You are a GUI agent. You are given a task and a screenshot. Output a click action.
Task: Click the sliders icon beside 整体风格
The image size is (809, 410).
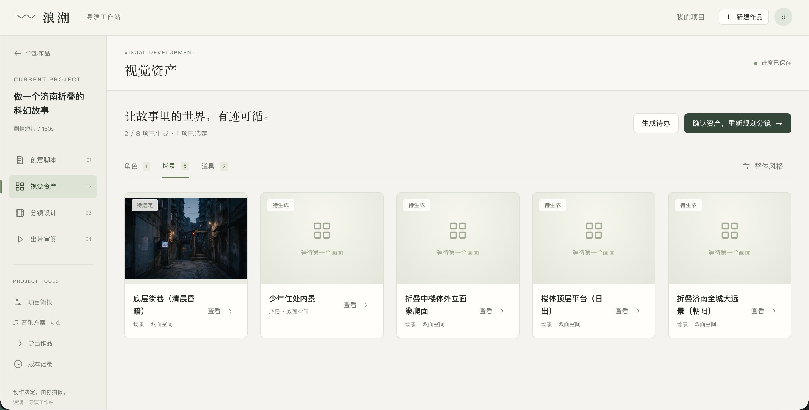(x=746, y=166)
